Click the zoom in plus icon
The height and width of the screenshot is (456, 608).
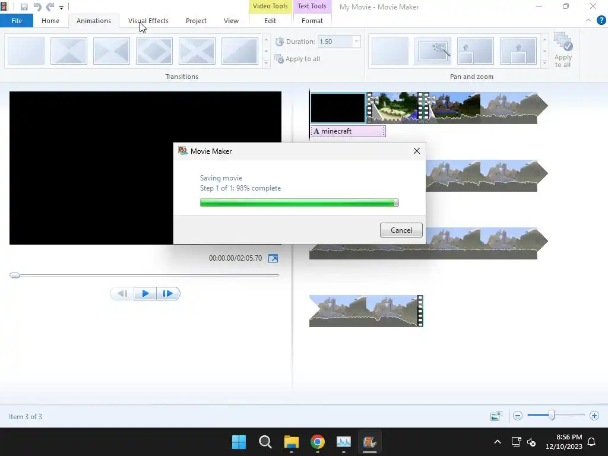[594, 416]
